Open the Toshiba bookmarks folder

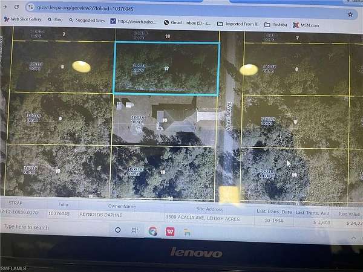coord(276,25)
